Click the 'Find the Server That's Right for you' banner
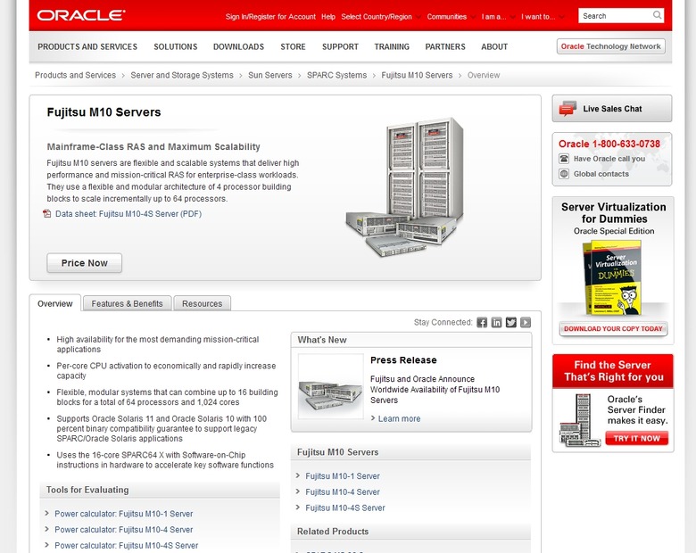This screenshot has width=696, height=553. pyautogui.click(x=613, y=371)
